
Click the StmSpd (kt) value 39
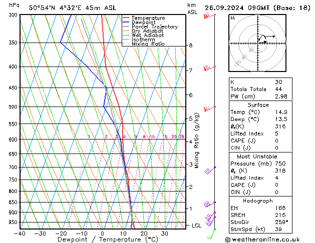click(278, 229)
